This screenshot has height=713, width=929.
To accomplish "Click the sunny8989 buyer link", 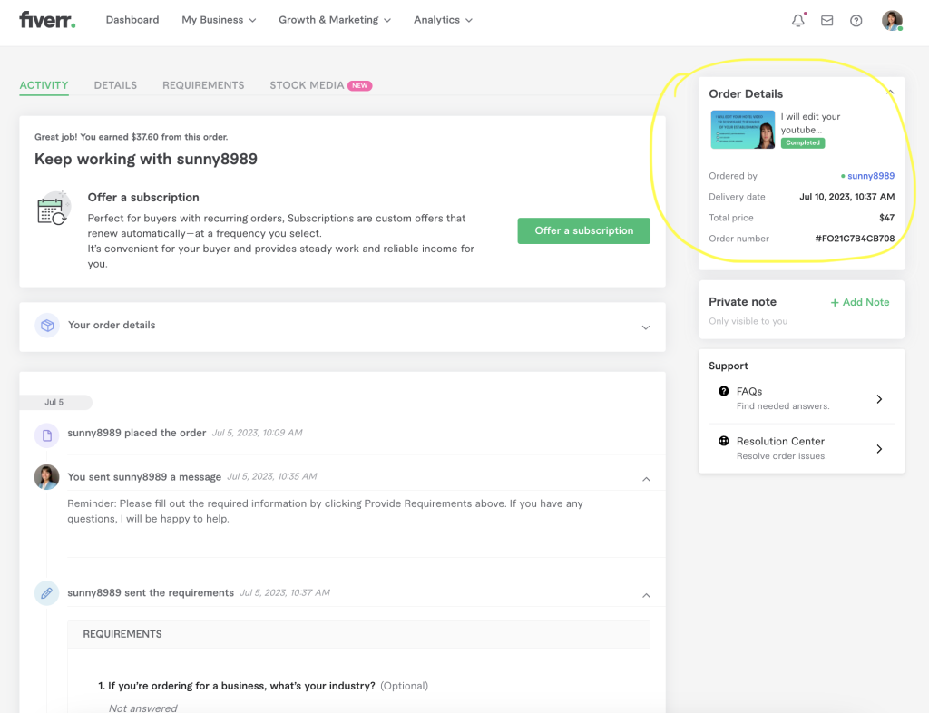I will coord(870,176).
